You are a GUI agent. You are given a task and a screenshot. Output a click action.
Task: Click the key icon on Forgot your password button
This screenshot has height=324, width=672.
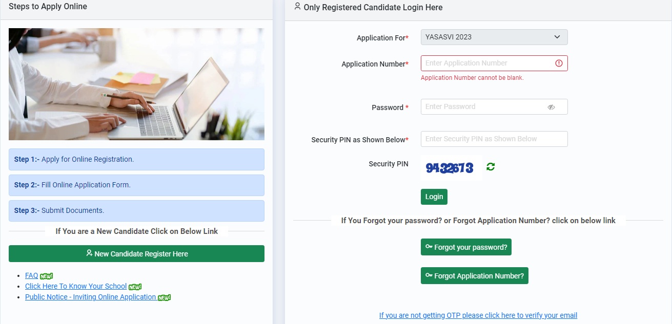click(428, 247)
